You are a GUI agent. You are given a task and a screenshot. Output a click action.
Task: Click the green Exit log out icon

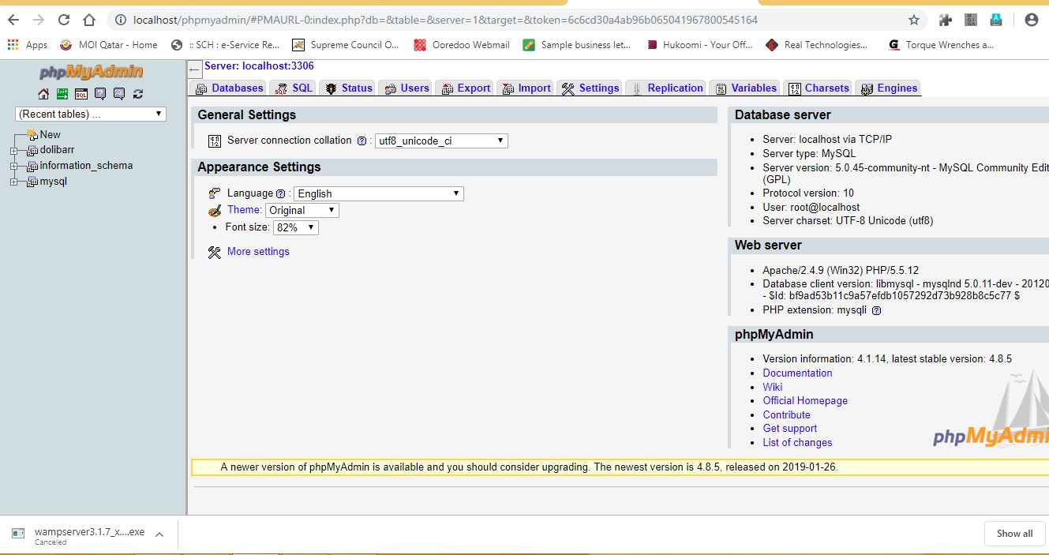(x=62, y=94)
